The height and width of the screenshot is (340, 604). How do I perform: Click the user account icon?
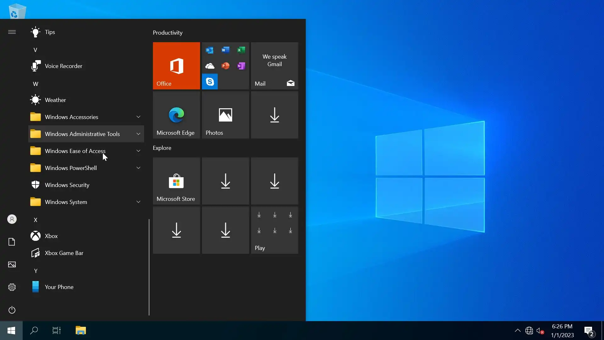pyautogui.click(x=12, y=219)
